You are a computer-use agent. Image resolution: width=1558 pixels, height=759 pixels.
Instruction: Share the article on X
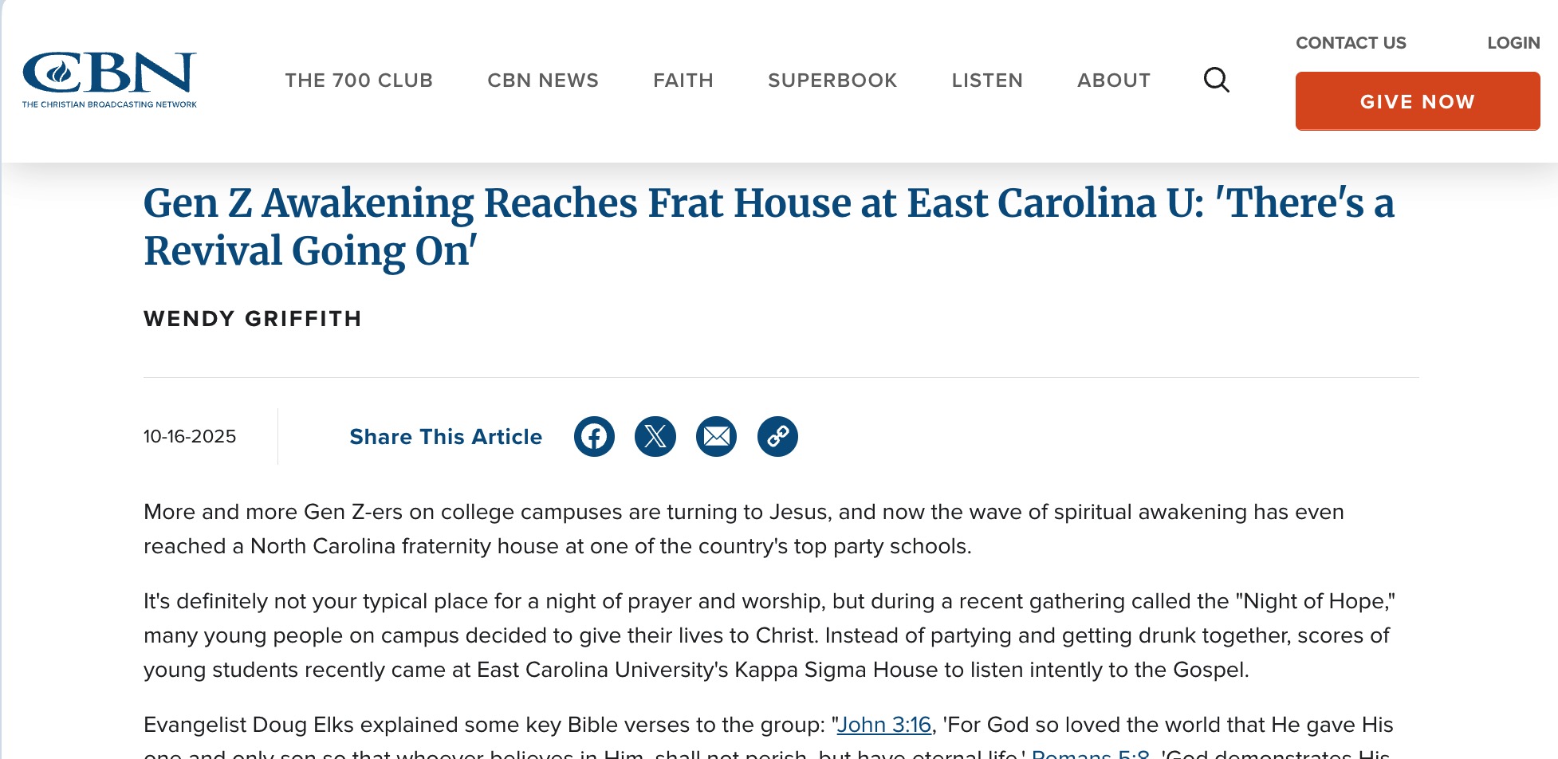tap(655, 436)
